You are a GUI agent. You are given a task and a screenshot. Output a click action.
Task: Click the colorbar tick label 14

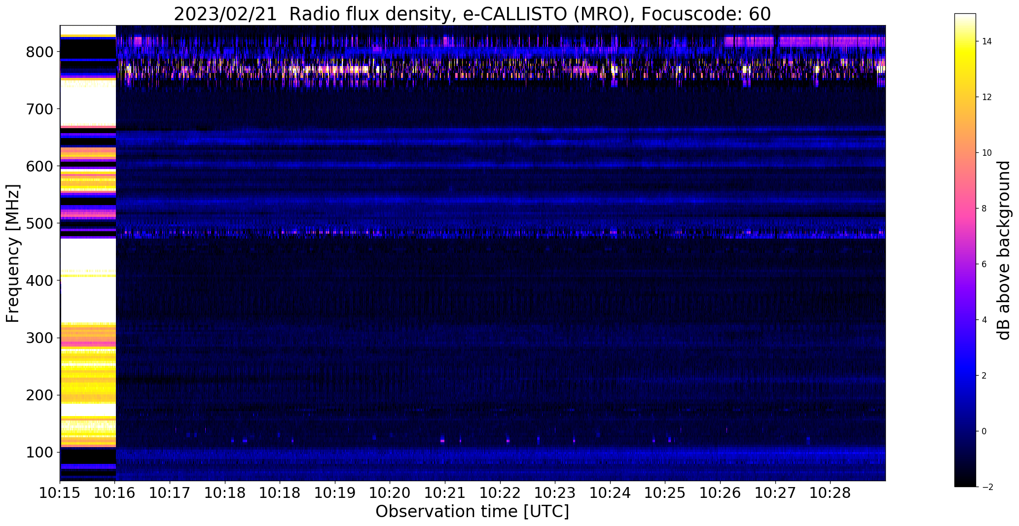tap(986, 41)
